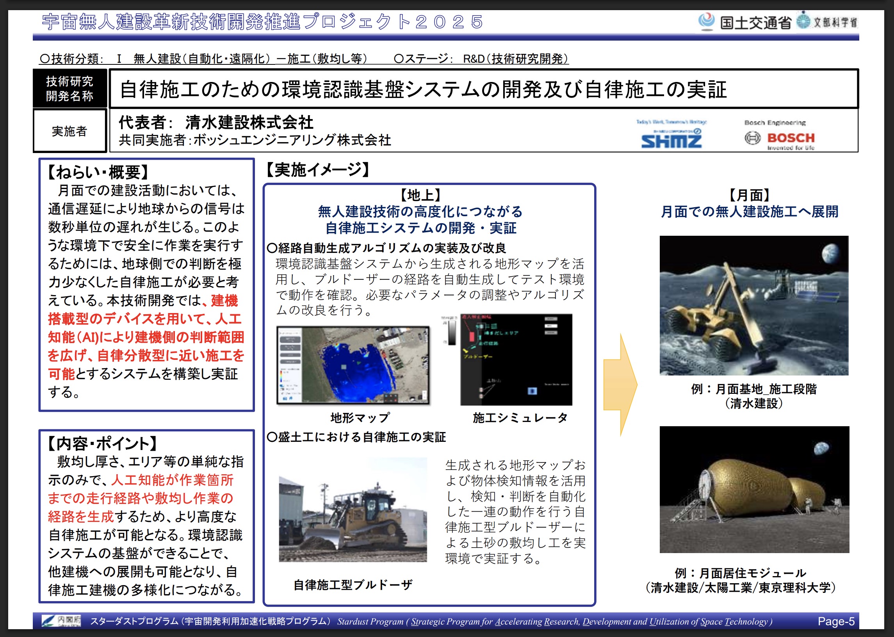Click the 【内容・ポイント】 heading
894x637 pixels.
102,444
